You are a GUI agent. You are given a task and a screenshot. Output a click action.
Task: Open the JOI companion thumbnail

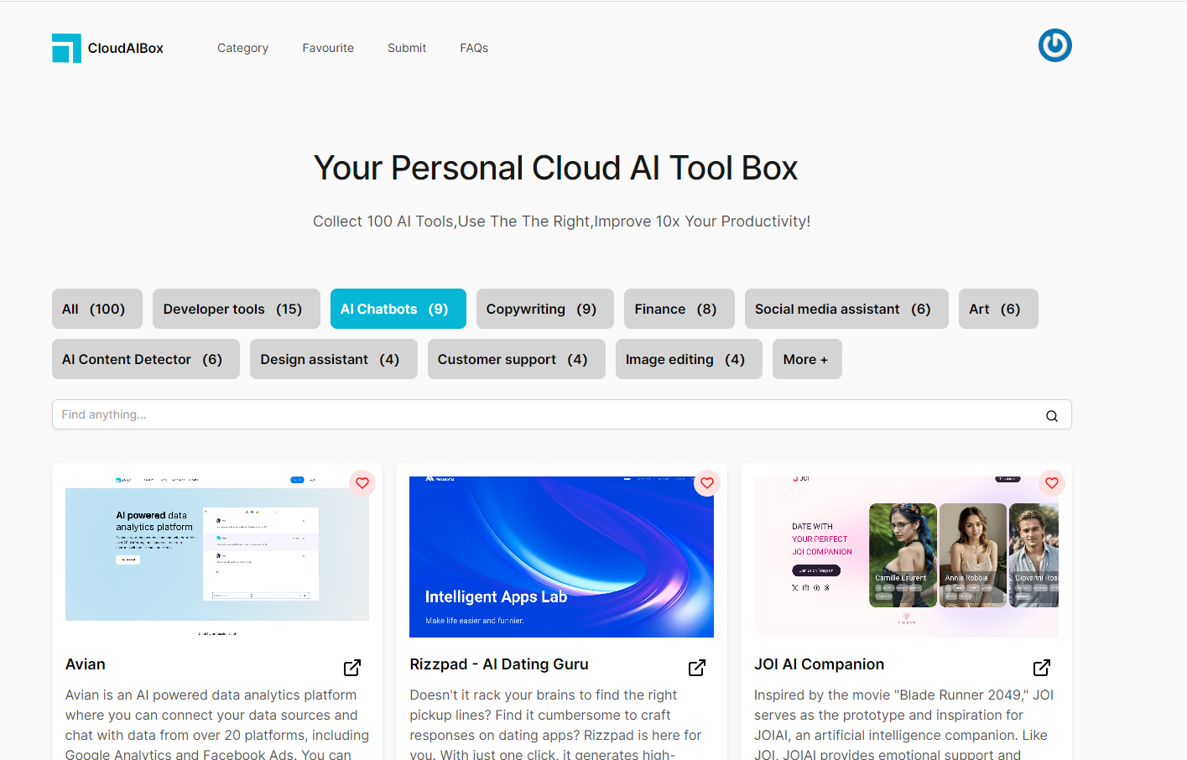click(x=906, y=557)
